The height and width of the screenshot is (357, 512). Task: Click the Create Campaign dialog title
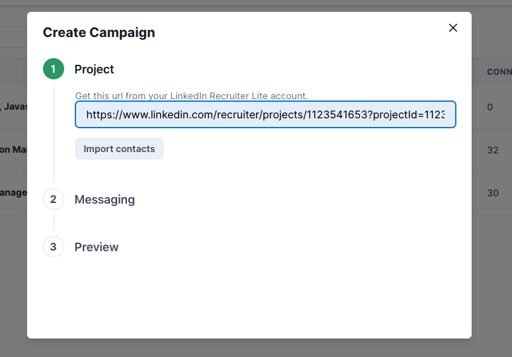pos(99,32)
